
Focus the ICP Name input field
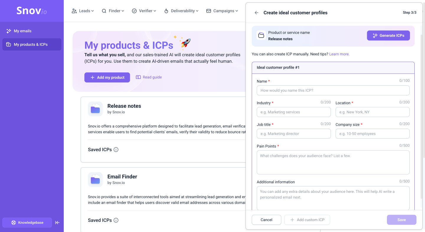(333, 90)
